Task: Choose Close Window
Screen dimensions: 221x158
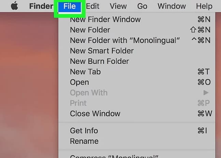Action: tap(95, 114)
